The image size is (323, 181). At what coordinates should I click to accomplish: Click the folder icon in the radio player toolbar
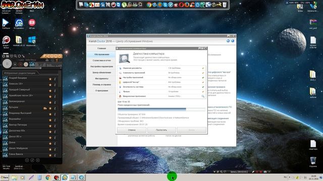(8, 56)
